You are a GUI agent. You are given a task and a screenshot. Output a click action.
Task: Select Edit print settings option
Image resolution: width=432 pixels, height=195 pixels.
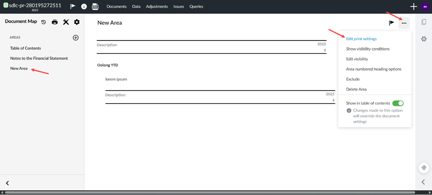(x=361, y=39)
